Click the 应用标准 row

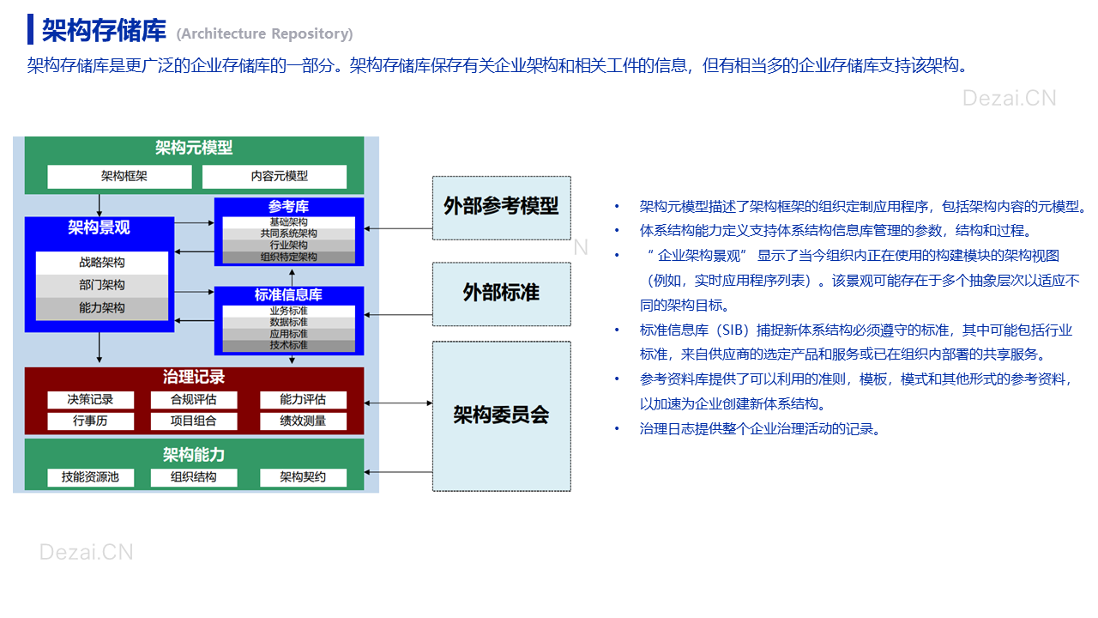pyautogui.click(x=289, y=334)
